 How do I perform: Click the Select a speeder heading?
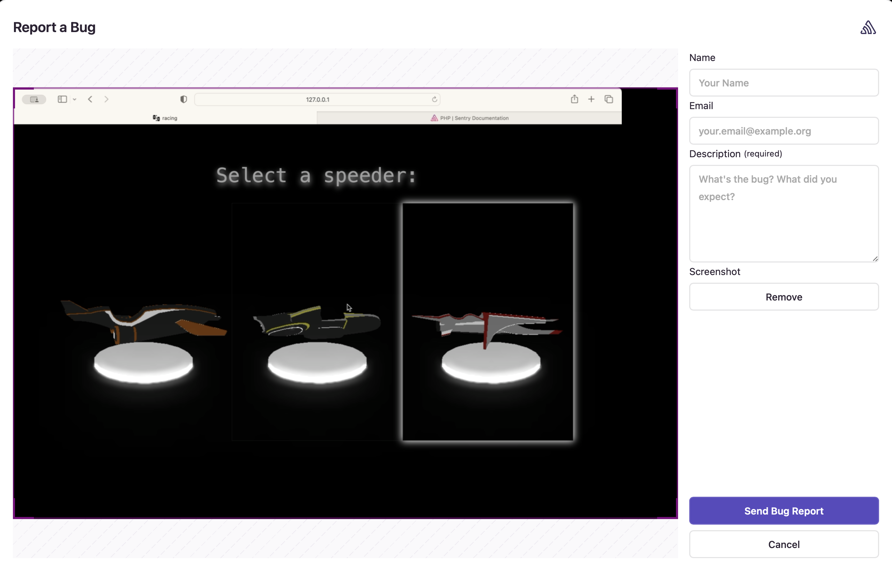click(316, 175)
